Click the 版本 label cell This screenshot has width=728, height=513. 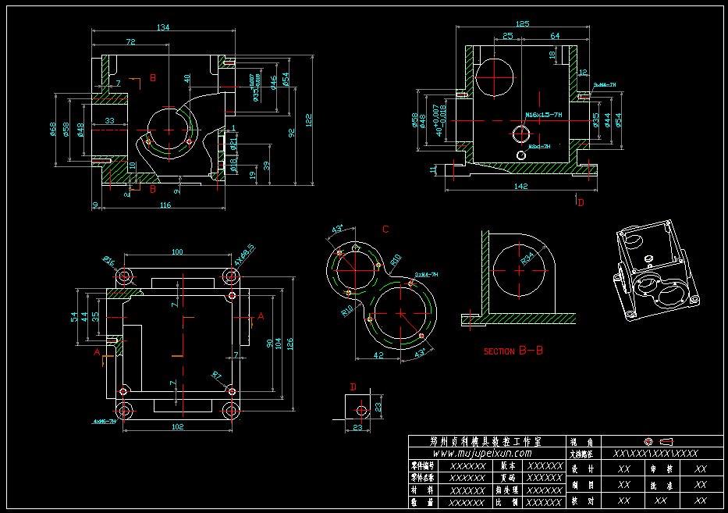(x=507, y=465)
